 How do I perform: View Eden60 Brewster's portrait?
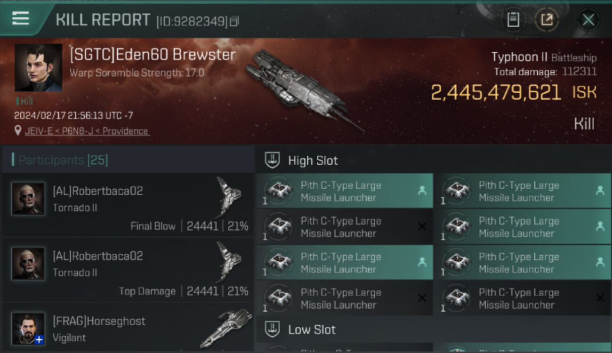(x=39, y=68)
